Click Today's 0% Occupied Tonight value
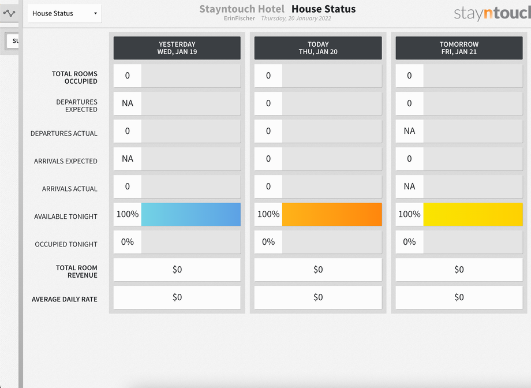The image size is (531, 388). click(x=268, y=242)
